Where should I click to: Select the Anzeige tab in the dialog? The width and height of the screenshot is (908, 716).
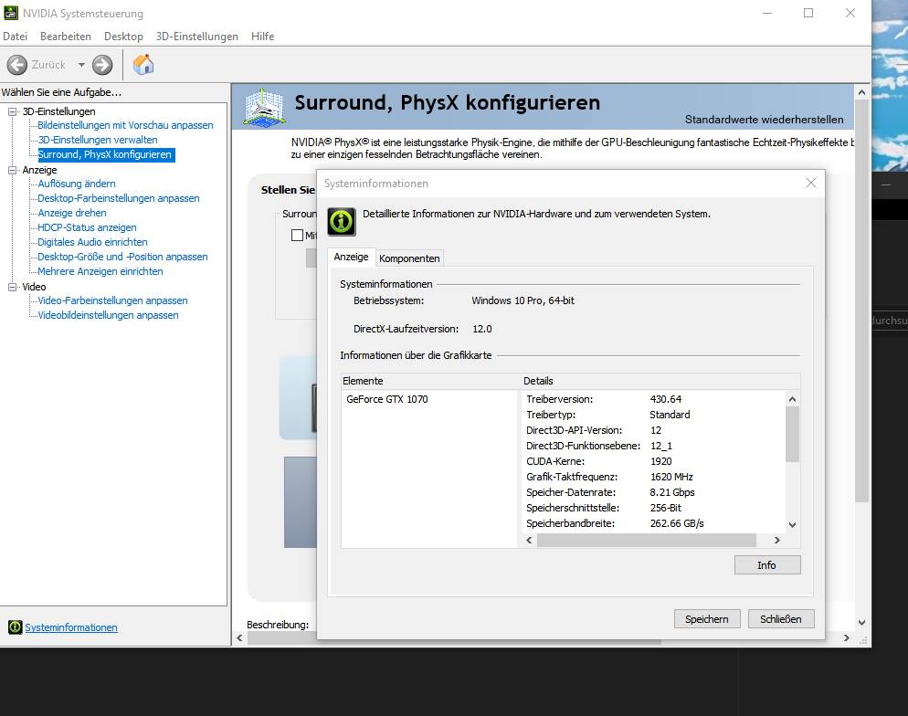(x=351, y=257)
